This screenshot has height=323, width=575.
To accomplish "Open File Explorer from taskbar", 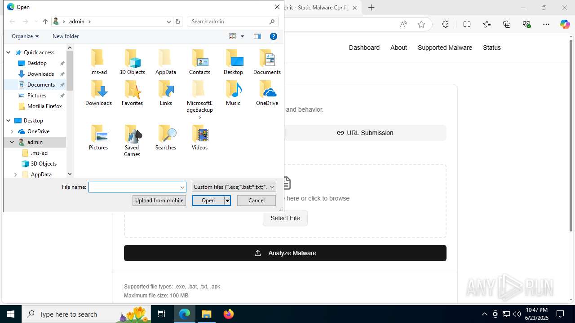I will [207, 314].
